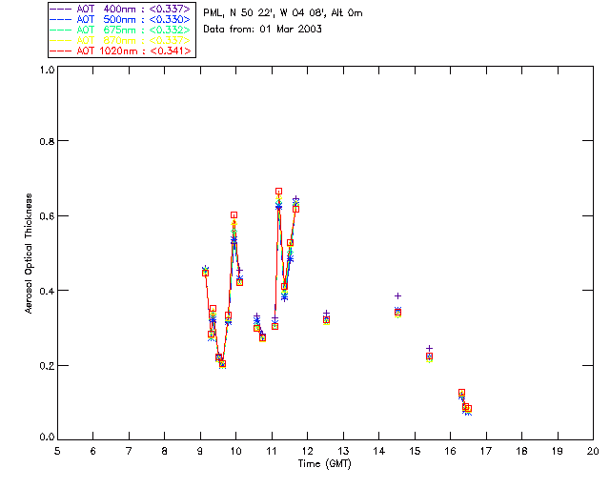Click the y-axis tick label 0.2
Image resolution: width=610 pixels, height=488 pixels.
pyautogui.click(x=47, y=366)
